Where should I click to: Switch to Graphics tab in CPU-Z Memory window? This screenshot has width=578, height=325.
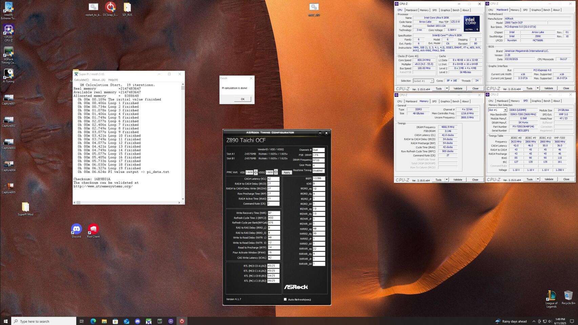pos(445,101)
